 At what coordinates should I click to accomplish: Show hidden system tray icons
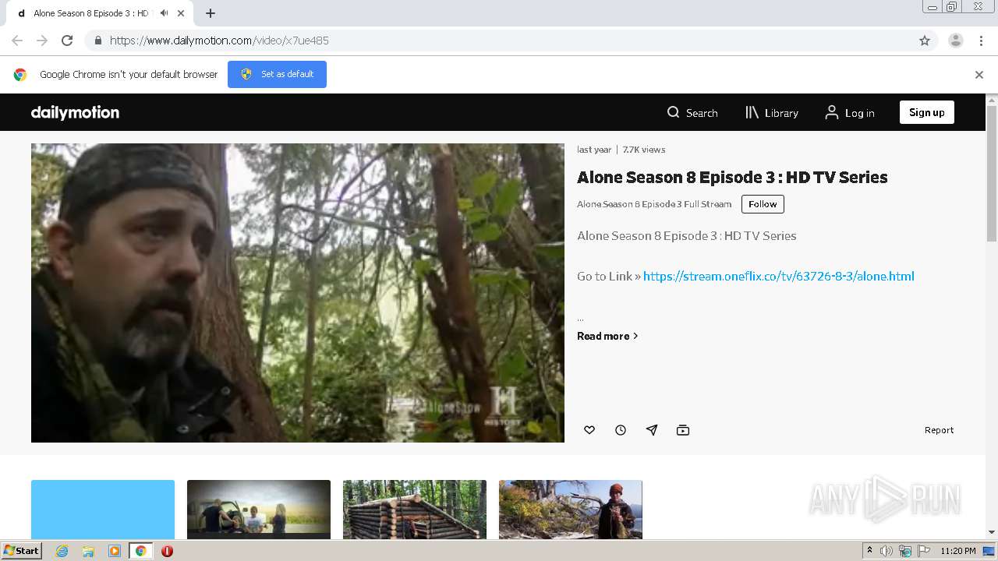click(869, 551)
